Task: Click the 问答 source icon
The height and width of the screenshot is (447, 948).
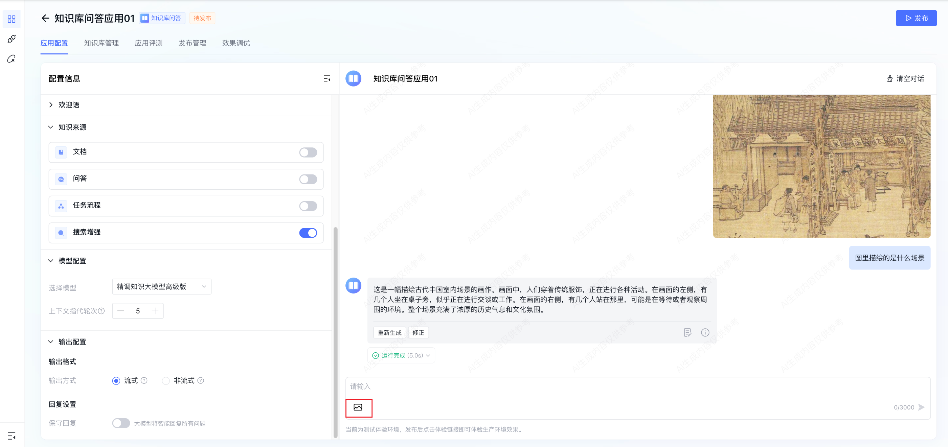Action: (x=61, y=179)
